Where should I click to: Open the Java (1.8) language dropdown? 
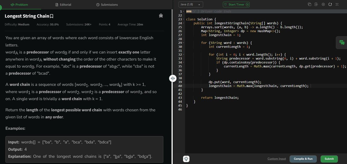click(x=191, y=5)
